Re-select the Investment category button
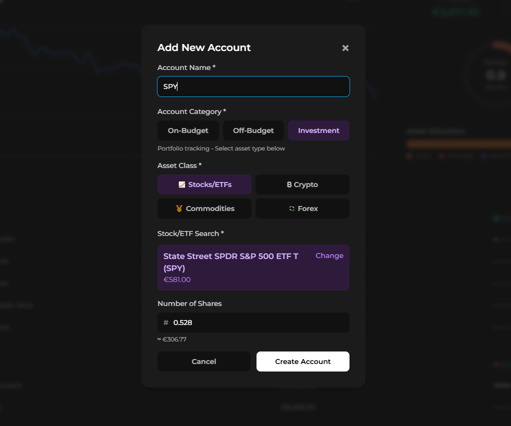Viewport: 511px width, 426px height. pyautogui.click(x=318, y=130)
